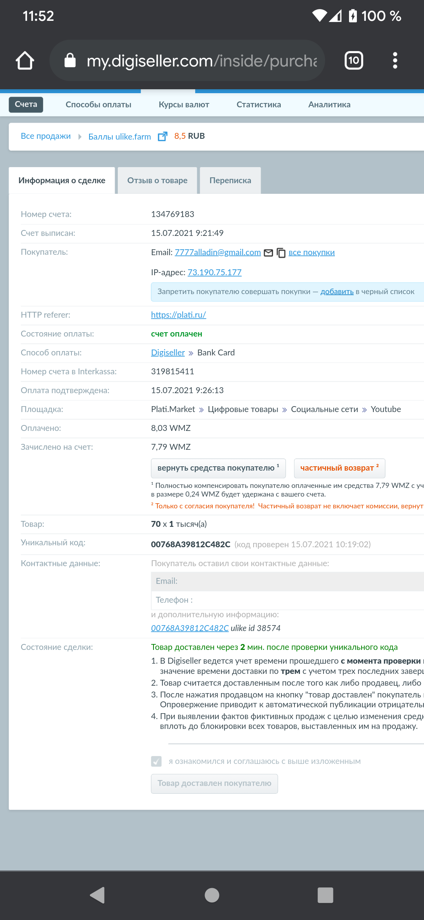Click Товар доставлен покупателю button

[214, 784]
